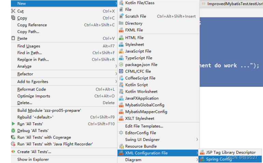The height and width of the screenshot is (163, 263).
Task: Click the Ctrl+Alt+Shift+Insert shortcut text
Action: coord(176,16)
